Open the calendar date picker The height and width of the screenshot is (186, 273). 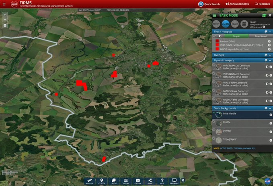[x=244, y=24]
